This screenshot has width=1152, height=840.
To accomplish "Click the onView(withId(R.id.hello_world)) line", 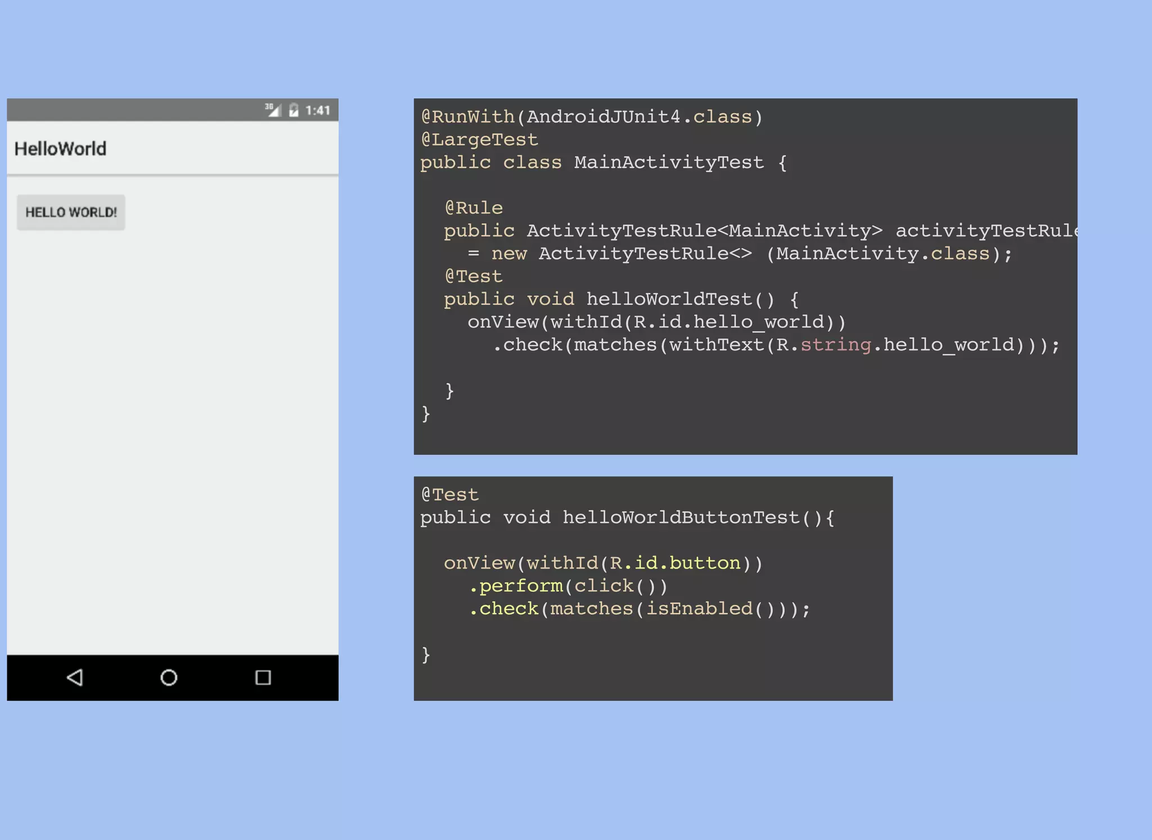I will click(656, 322).
